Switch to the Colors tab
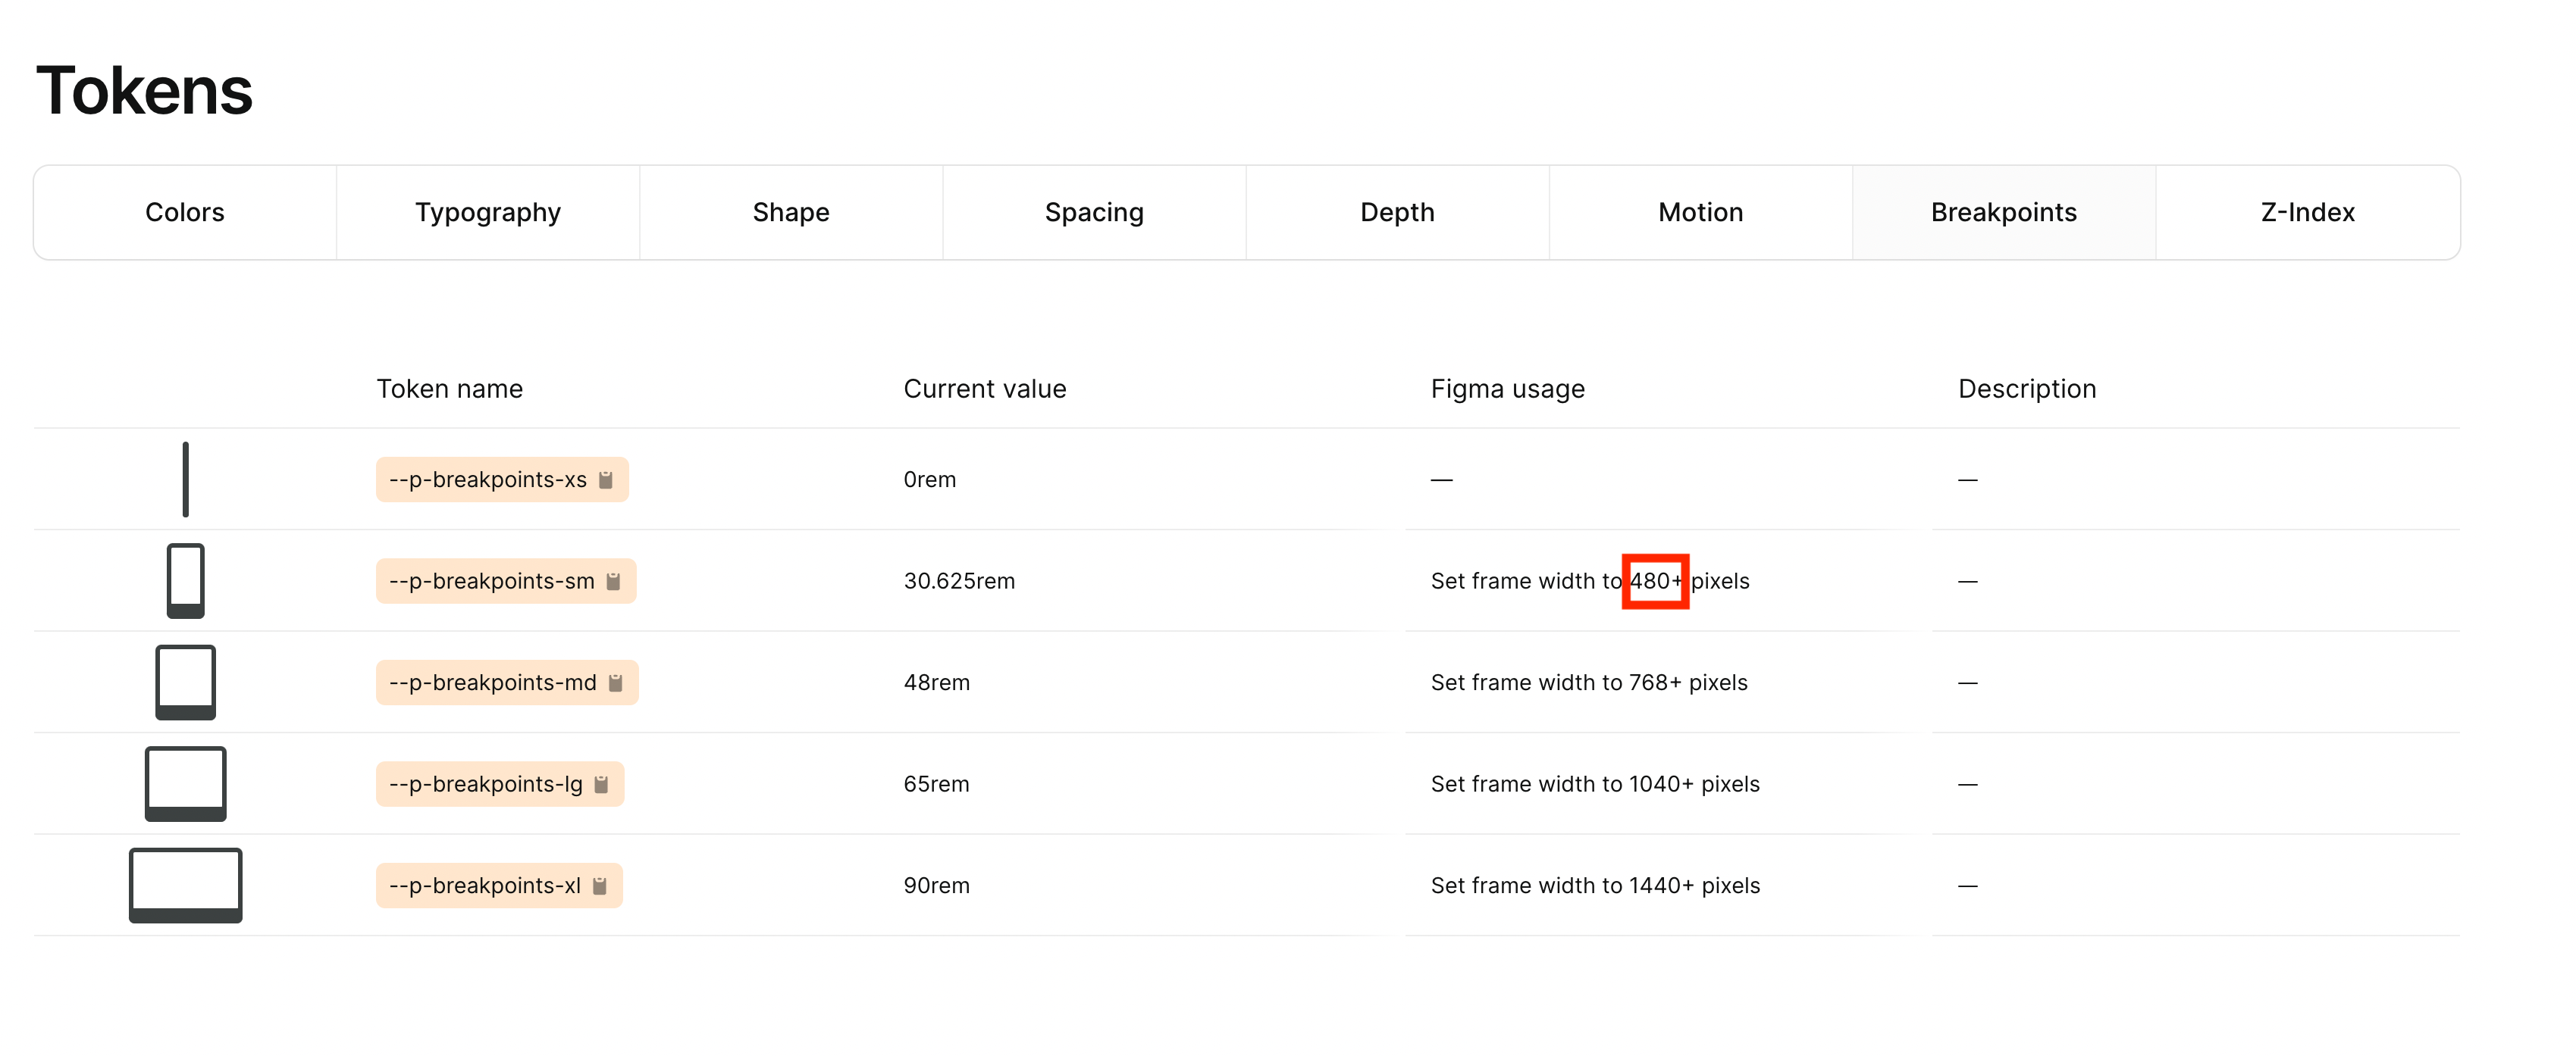Screen dimensions: 2576x1056 [x=184, y=212]
